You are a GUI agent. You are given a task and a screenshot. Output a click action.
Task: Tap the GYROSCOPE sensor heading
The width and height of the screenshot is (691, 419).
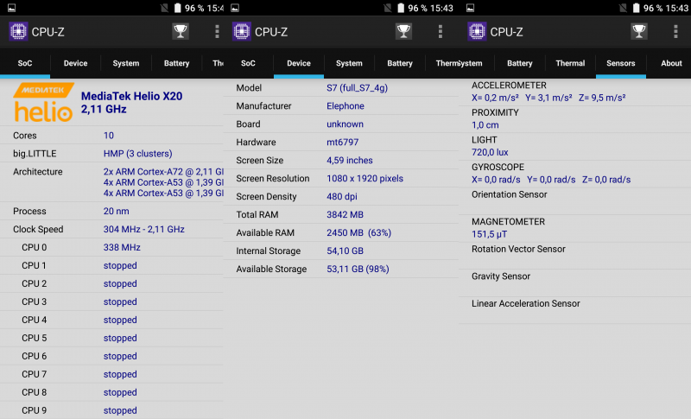click(x=498, y=168)
